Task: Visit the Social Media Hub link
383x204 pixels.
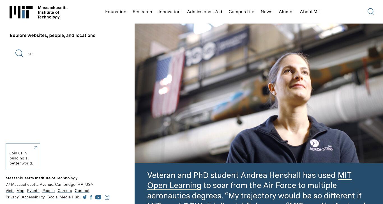Action: tap(63, 197)
